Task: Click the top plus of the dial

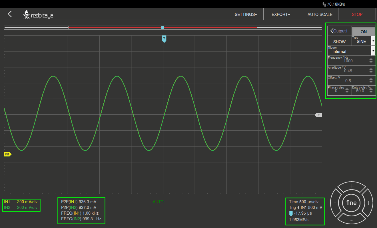Action: click(352, 186)
